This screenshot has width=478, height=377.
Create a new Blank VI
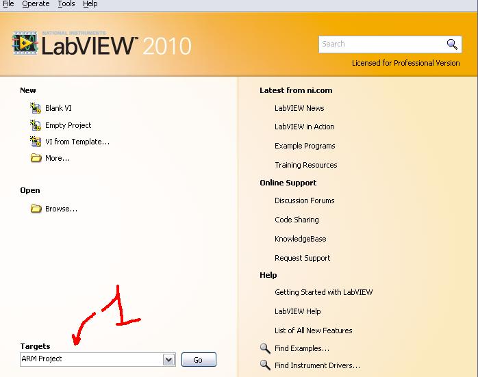(58, 108)
